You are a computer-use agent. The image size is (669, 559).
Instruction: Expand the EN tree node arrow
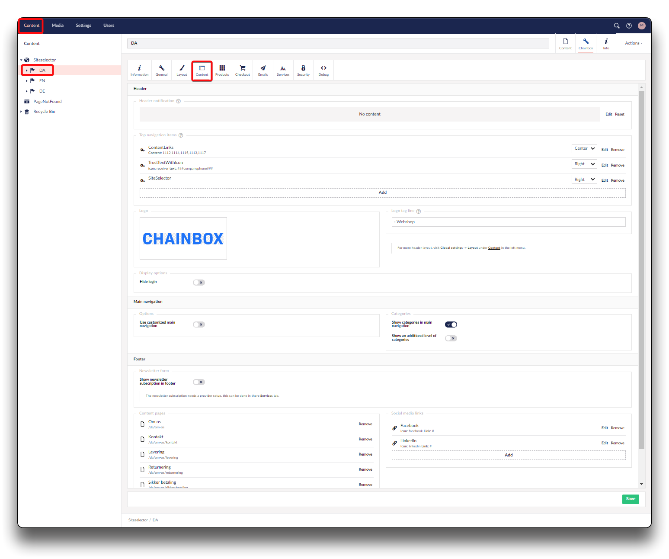[26, 81]
